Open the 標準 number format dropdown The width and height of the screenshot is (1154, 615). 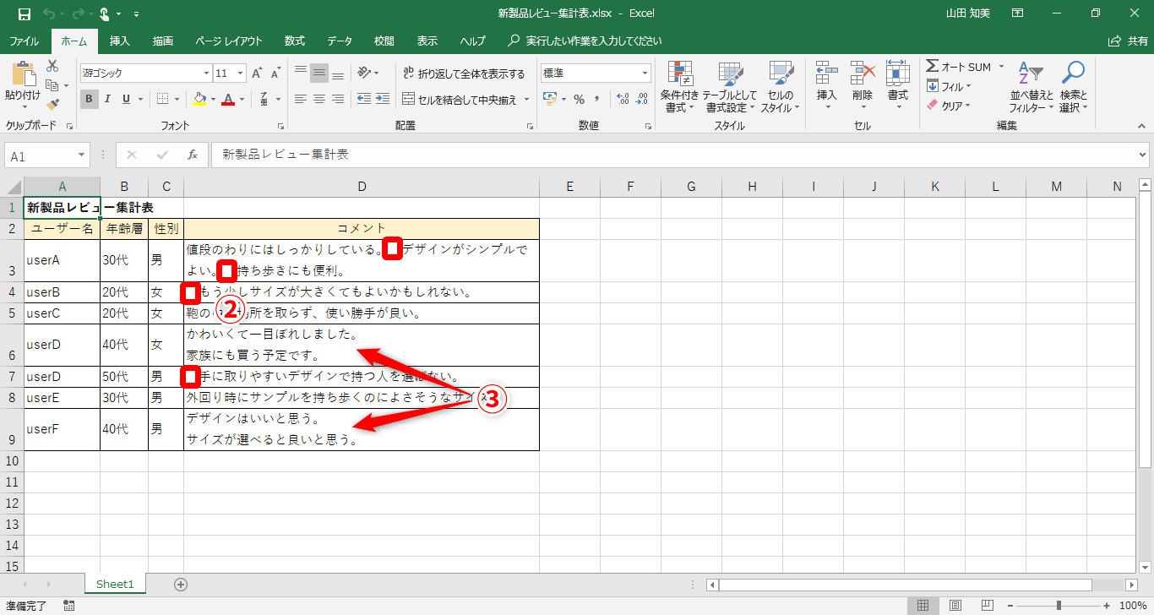tap(644, 73)
